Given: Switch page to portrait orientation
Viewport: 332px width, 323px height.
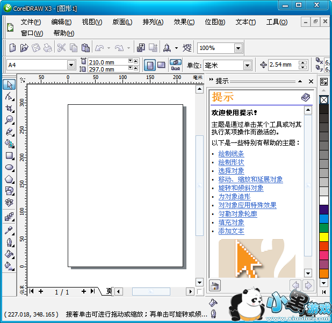Looking at the screenshot, I should click(x=149, y=65).
